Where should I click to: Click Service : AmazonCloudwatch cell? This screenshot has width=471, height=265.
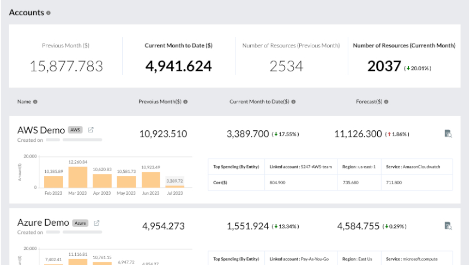coord(417,167)
